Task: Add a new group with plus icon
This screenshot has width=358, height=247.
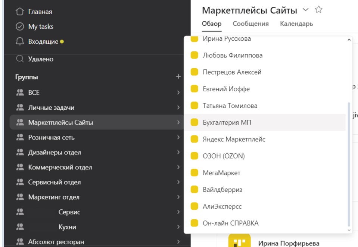Action: (x=178, y=76)
